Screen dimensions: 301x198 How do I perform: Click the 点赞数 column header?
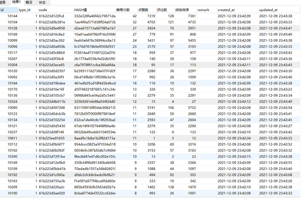click(147, 10)
